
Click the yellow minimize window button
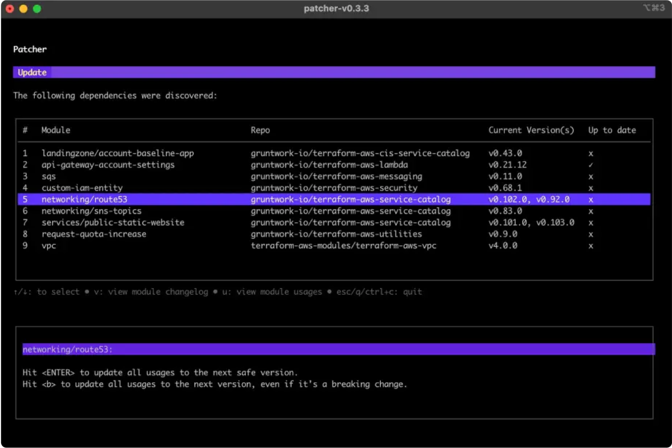[23, 9]
